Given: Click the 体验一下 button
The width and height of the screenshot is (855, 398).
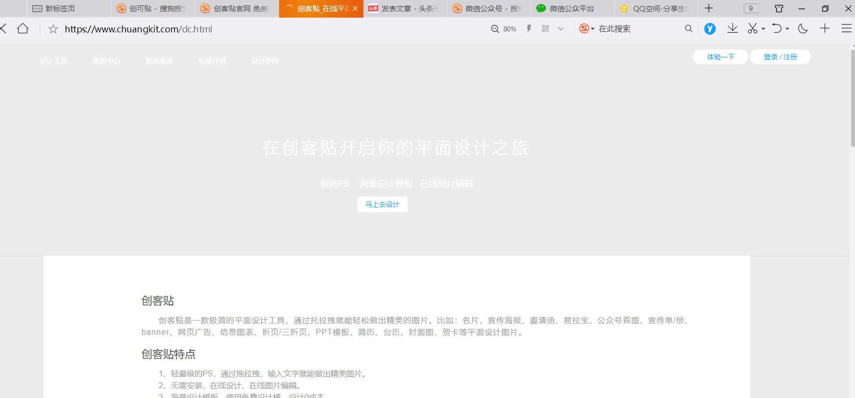Looking at the screenshot, I should pyautogui.click(x=721, y=57).
